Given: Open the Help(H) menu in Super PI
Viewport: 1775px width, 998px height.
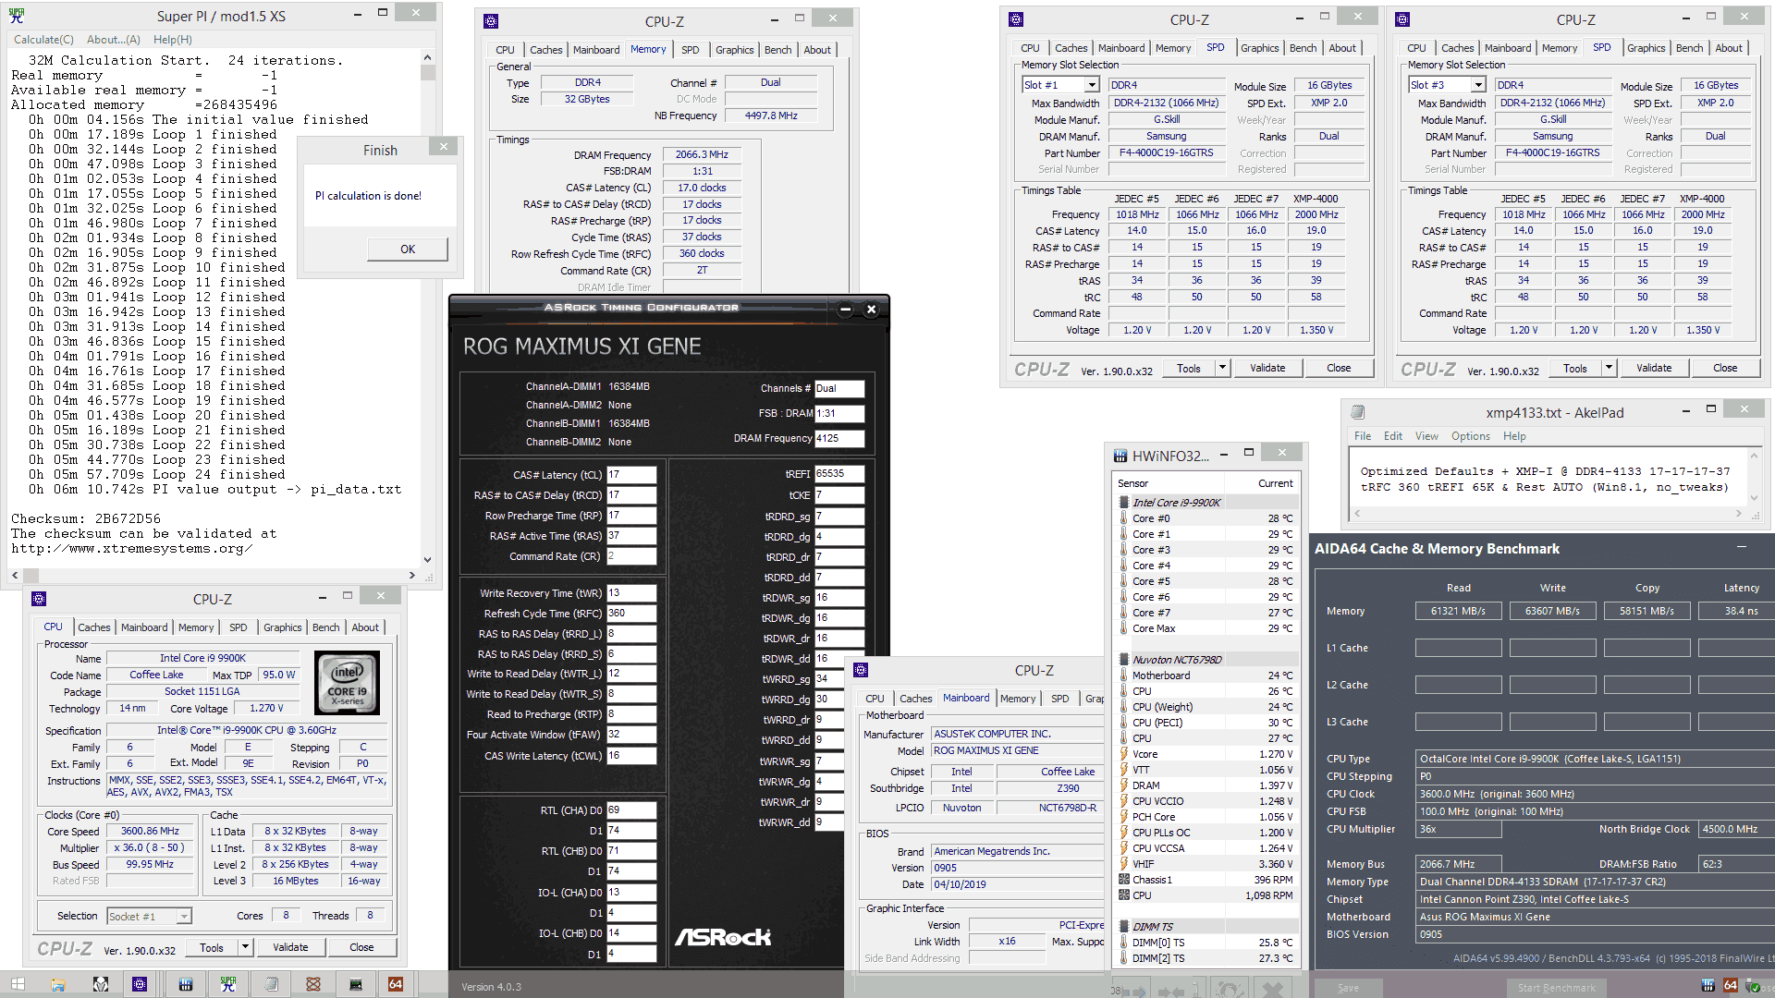Looking at the screenshot, I should tap(173, 40).
